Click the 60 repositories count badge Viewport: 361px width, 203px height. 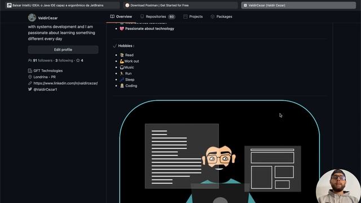(171, 16)
